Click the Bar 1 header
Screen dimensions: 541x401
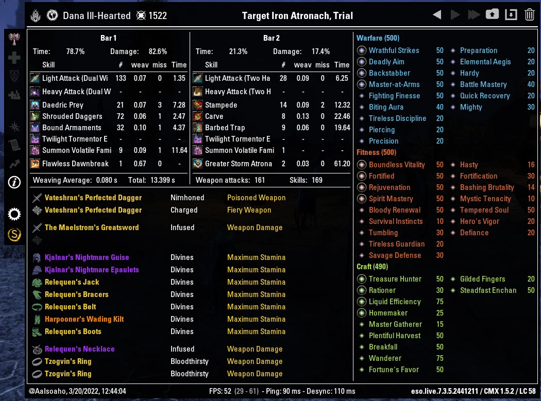point(108,38)
